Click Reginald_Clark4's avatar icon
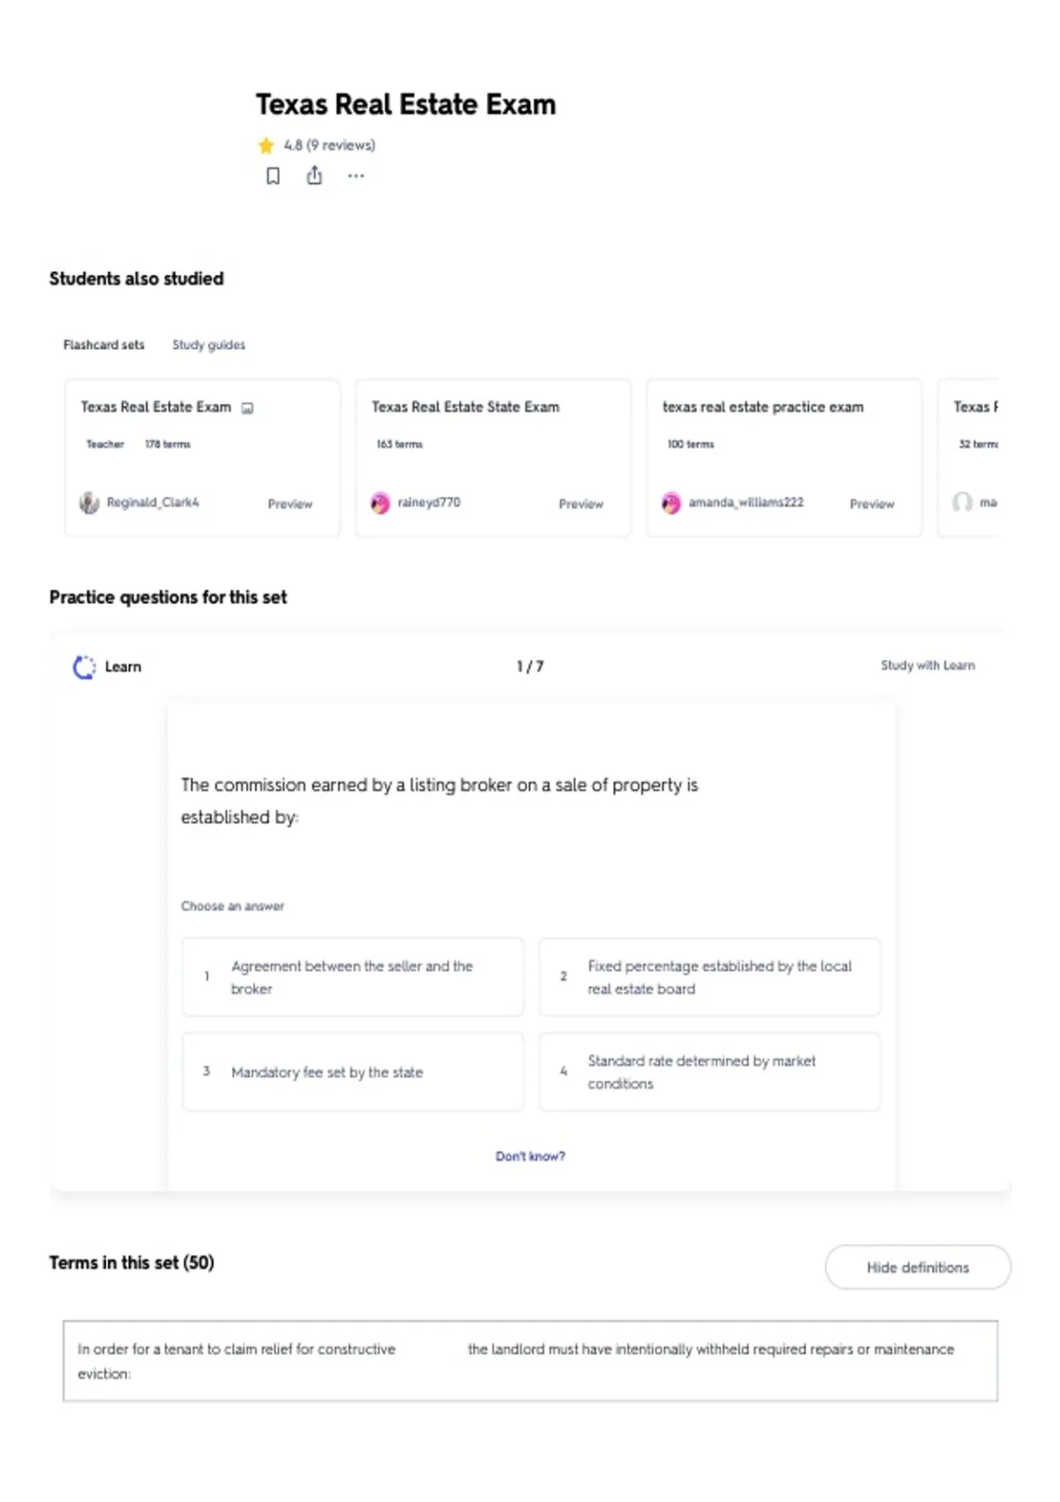 [89, 503]
